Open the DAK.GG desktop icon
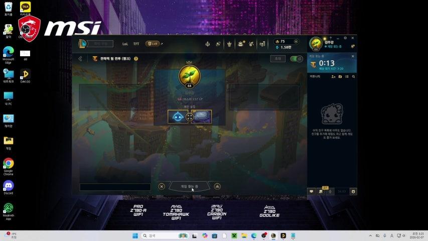428x241 pixels. tap(25, 76)
